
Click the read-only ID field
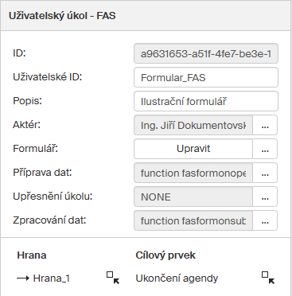coord(206,53)
